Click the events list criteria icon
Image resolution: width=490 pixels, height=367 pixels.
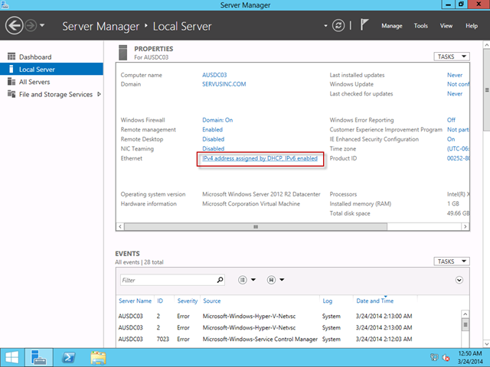[243, 280]
